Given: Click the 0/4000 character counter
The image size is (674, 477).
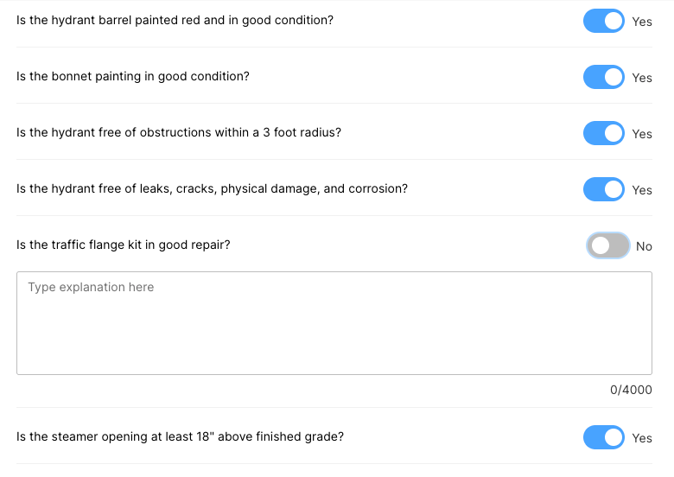Looking at the screenshot, I should [x=631, y=390].
